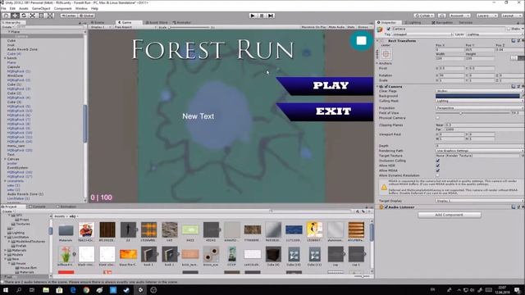Viewport: 525px width, 295px height.
Task: Switch to the Console tab
Action: 37,206
